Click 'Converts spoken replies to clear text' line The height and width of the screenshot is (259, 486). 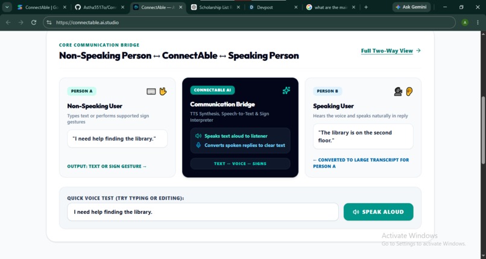coord(245,145)
